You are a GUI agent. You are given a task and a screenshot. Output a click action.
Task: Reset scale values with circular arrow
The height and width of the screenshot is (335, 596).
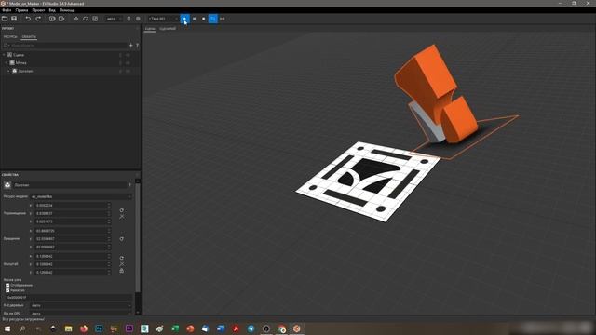point(122,258)
